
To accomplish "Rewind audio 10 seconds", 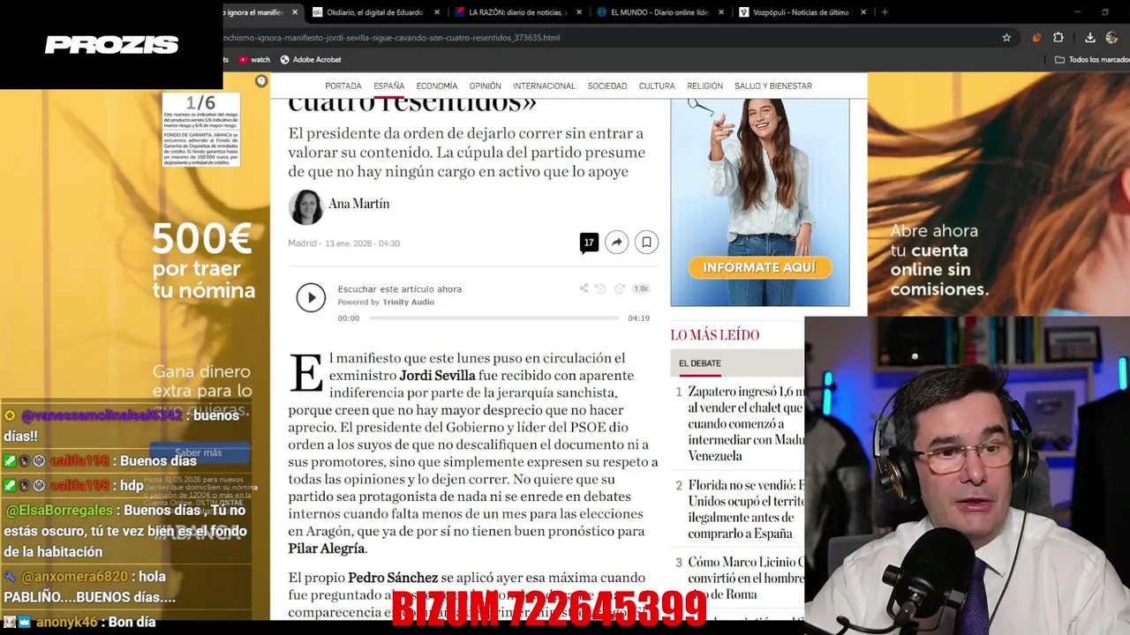I will [600, 288].
